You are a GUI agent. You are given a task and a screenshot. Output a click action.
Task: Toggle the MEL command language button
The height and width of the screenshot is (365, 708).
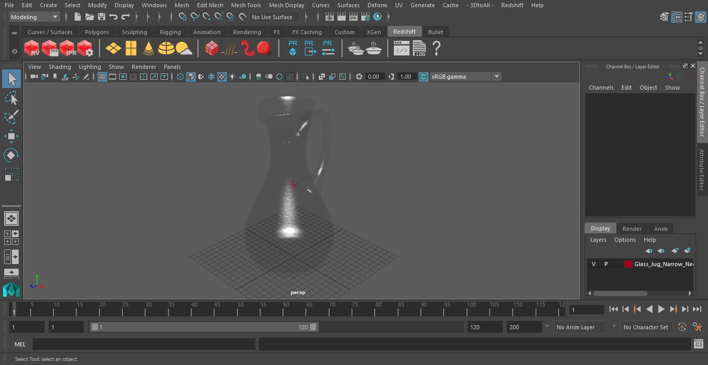coord(20,344)
